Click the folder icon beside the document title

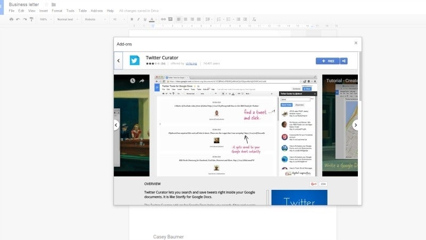54,5
